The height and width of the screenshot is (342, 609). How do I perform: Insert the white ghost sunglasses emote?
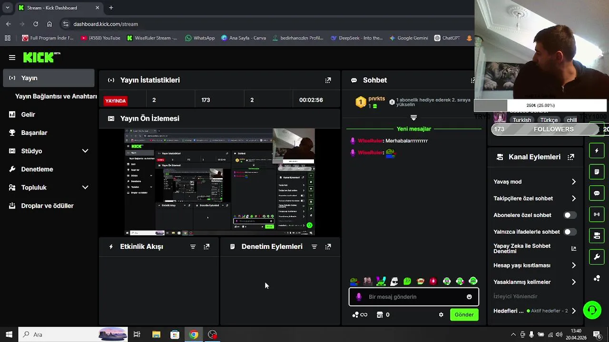[394, 281]
